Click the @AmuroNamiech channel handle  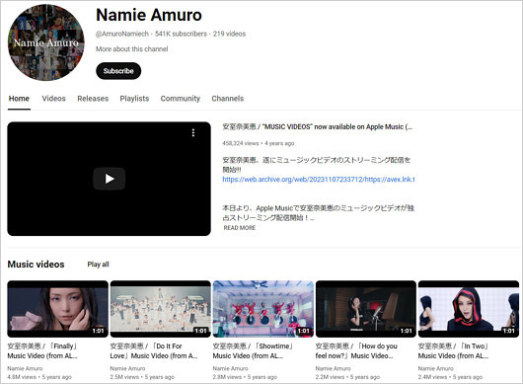click(122, 34)
